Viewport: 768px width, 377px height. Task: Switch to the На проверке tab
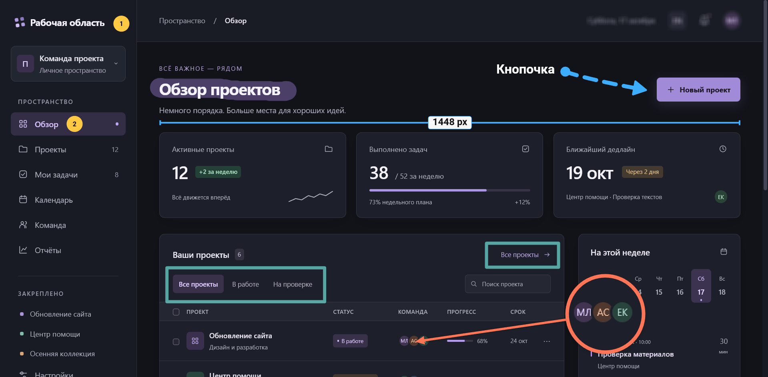click(293, 284)
